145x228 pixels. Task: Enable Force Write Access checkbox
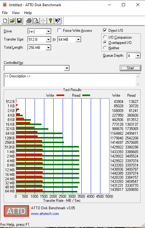(59, 30)
